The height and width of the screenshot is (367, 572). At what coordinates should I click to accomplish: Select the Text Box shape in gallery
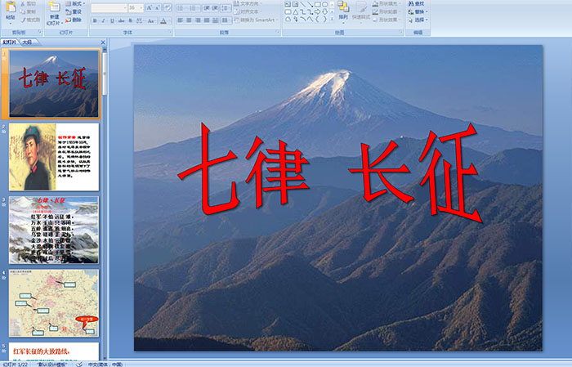[288, 4]
